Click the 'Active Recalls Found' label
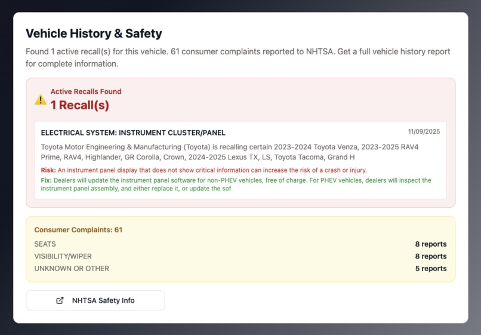 tap(86, 91)
